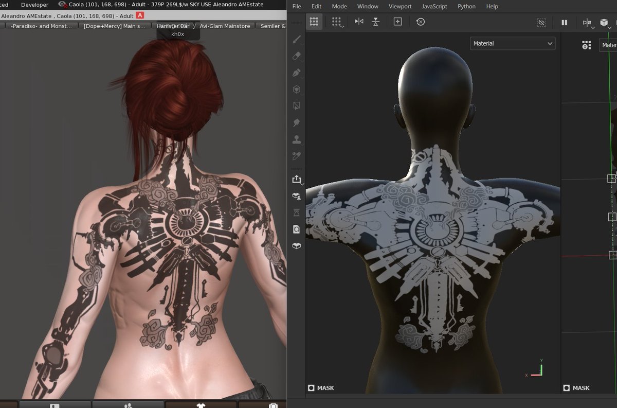Open the Viewport menu
The image size is (617, 408).
point(400,6)
